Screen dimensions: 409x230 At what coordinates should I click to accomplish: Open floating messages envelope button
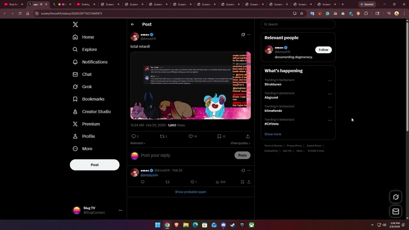coord(396,211)
